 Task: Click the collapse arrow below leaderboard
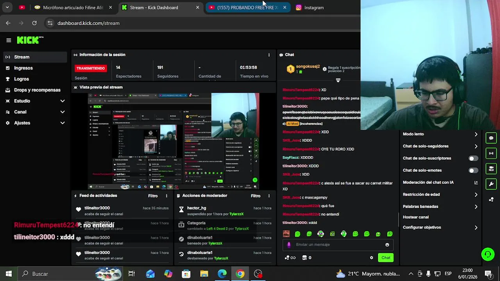click(338, 80)
